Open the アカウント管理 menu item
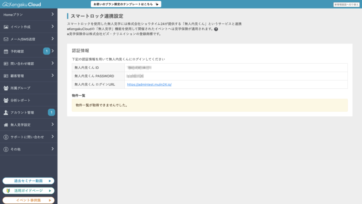The width and height of the screenshot is (362, 204). coord(22,113)
